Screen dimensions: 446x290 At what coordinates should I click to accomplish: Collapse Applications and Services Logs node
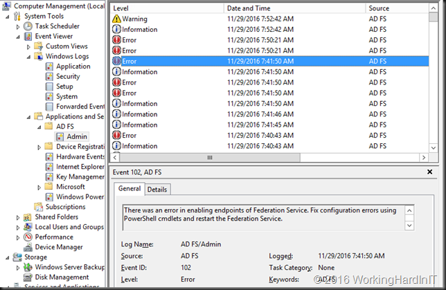(x=28, y=117)
